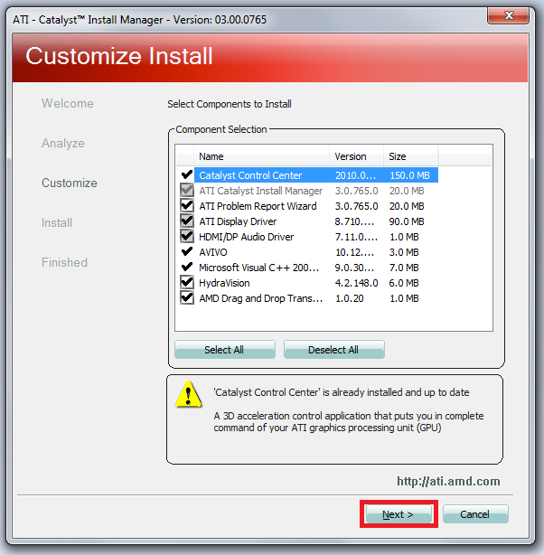Click Select All components
The image size is (544, 555).
225,350
